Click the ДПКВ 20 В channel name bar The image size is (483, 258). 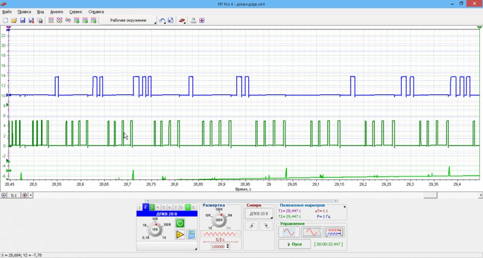pyautogui.click(x=167, y=214)
